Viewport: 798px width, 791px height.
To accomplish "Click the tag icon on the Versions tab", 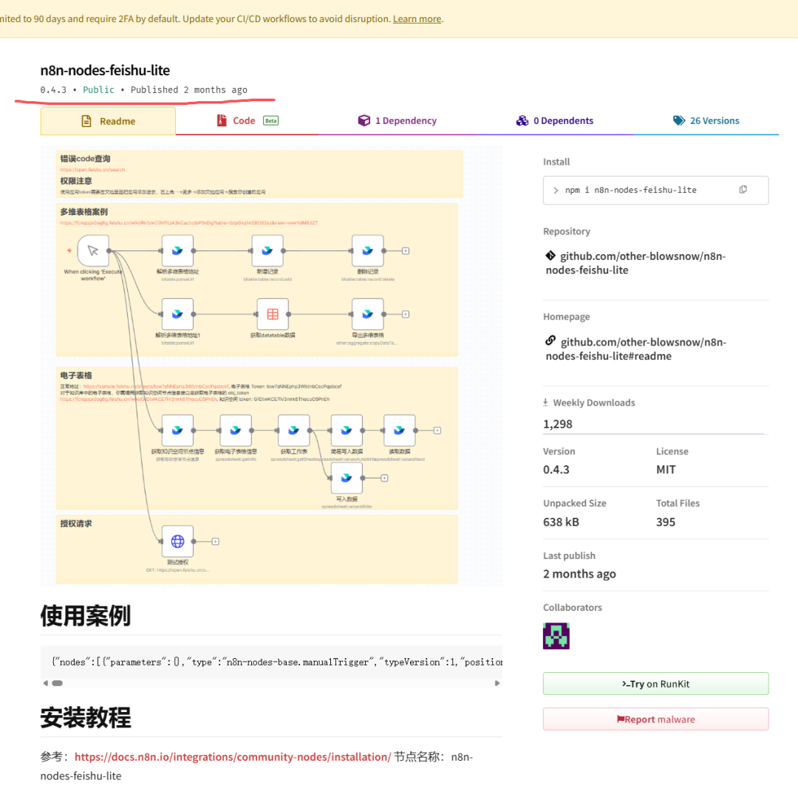I will pos(678,120).
